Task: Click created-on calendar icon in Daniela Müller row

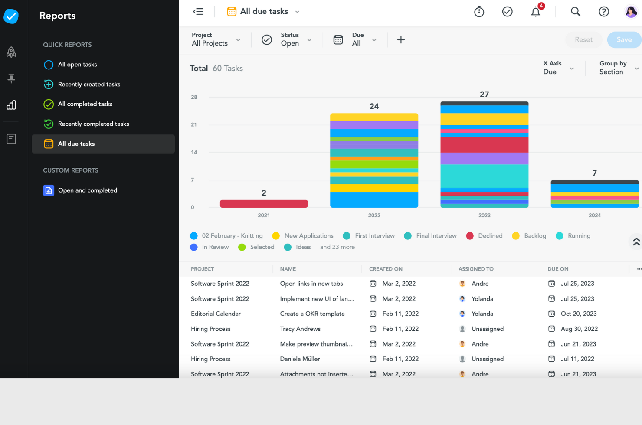Action: pos(373,359)
